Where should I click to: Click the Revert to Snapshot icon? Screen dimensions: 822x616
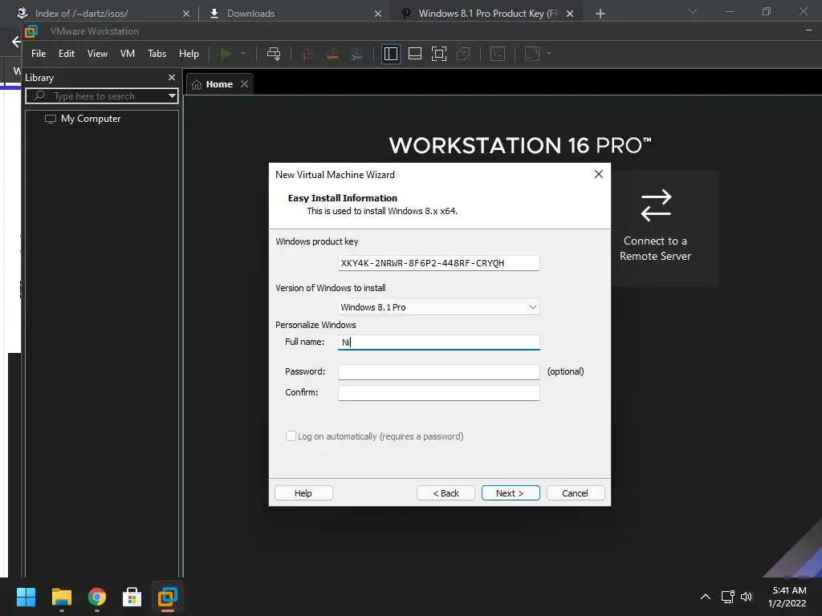tap(332, 54)
